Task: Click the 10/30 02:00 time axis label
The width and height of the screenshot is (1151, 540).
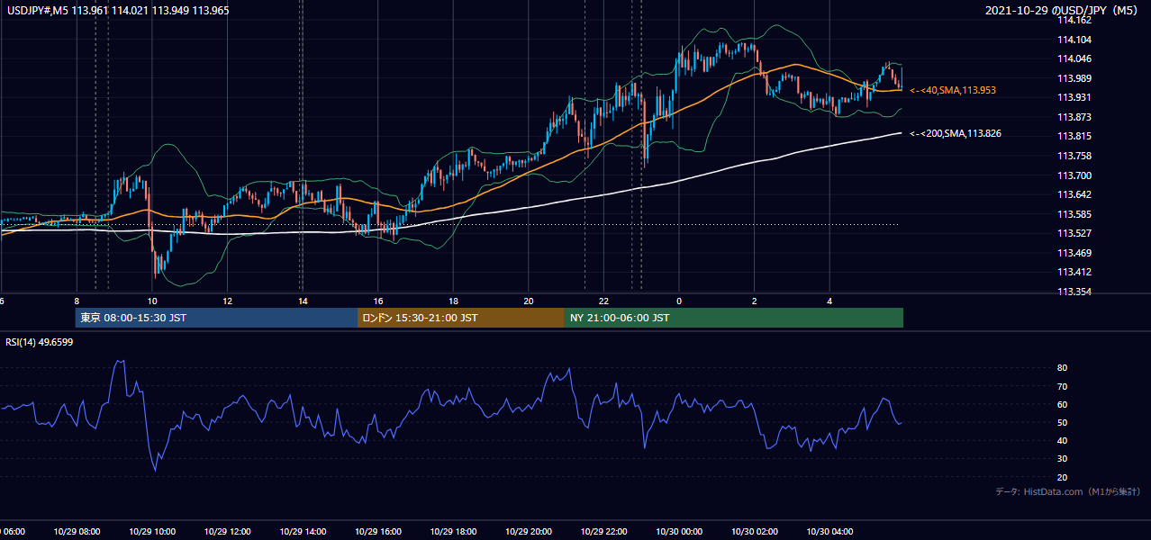Action: (x=755, y=532)
